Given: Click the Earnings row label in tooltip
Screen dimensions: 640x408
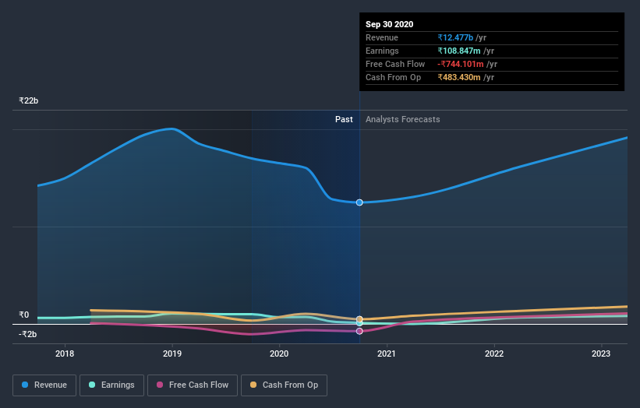Looking at the screenshot, I should 382,51.
